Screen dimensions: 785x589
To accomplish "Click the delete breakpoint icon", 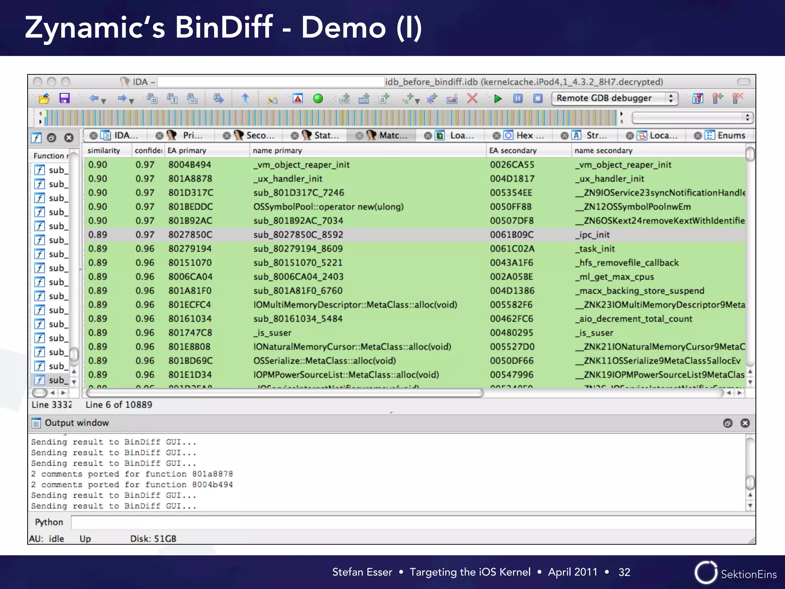I will (737, 98).
